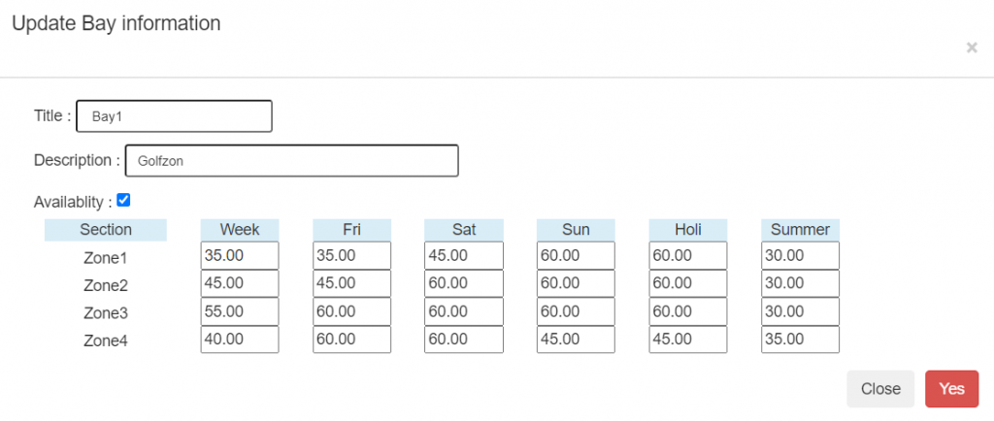
Task: Select the Zone1 Summer price field
Action: [x=800, y=256]
